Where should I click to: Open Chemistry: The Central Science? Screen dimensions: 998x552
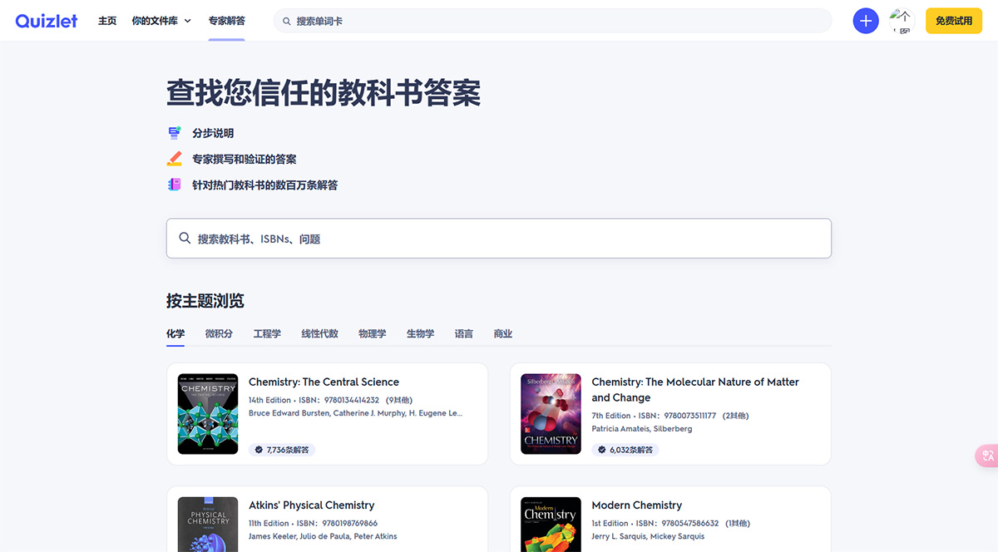[x=324, y=382]
